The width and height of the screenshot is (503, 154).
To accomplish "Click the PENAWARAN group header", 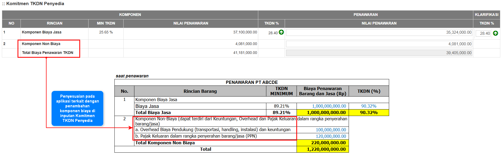I will pos(365,15).
